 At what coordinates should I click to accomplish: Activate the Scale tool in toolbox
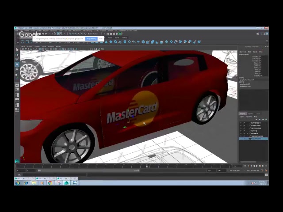tap(17, 74)
